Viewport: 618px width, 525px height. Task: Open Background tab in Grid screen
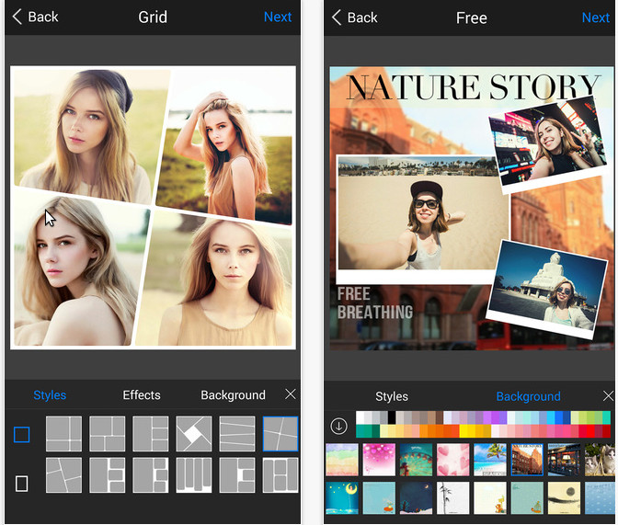[x=233, y=395]
